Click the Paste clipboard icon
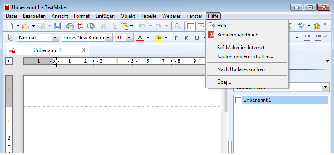 124,26
